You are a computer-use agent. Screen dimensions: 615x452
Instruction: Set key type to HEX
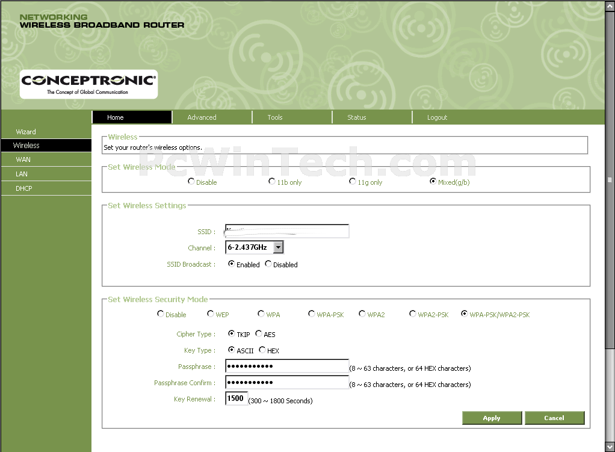point(262,350)
